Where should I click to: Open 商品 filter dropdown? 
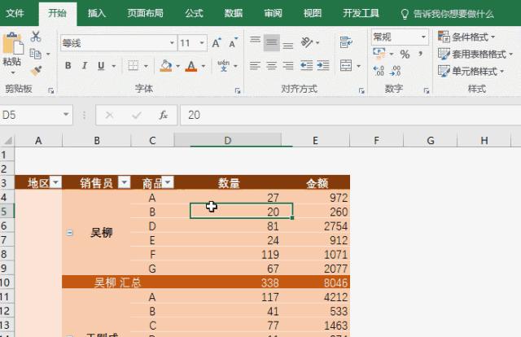click(x=168, y=182)
